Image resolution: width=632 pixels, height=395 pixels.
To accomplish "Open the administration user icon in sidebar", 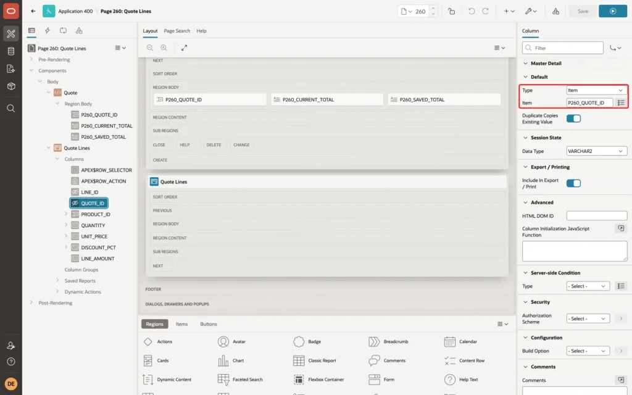I will pyautogui.click(x=11, y=346).
